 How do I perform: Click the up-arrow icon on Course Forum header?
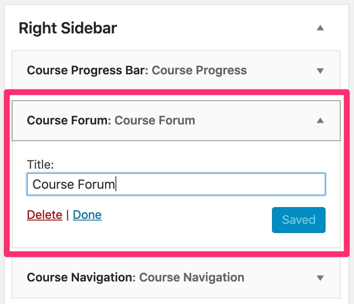point(320,121)
